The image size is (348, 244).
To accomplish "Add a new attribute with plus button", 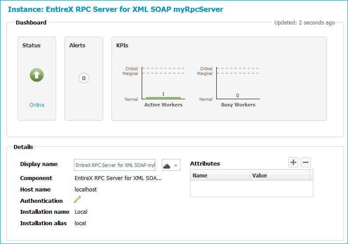I will (x=293, y=162).
